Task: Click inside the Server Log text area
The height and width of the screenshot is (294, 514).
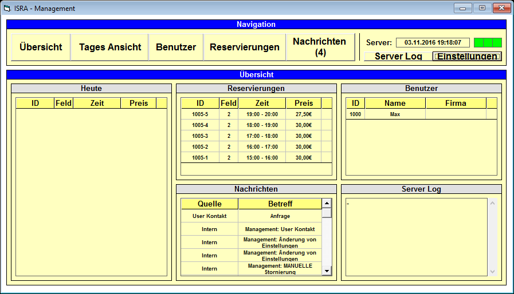Action: (x=417, y=237)
